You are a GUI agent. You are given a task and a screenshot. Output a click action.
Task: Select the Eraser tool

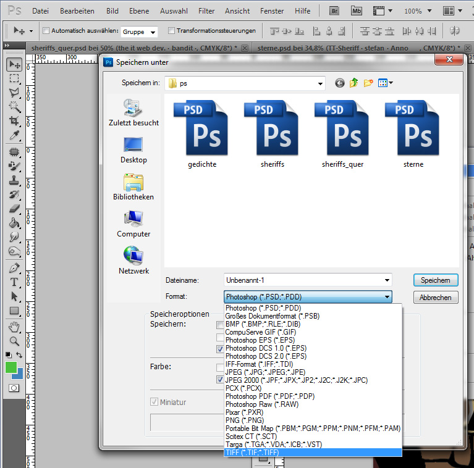[14, 209]
